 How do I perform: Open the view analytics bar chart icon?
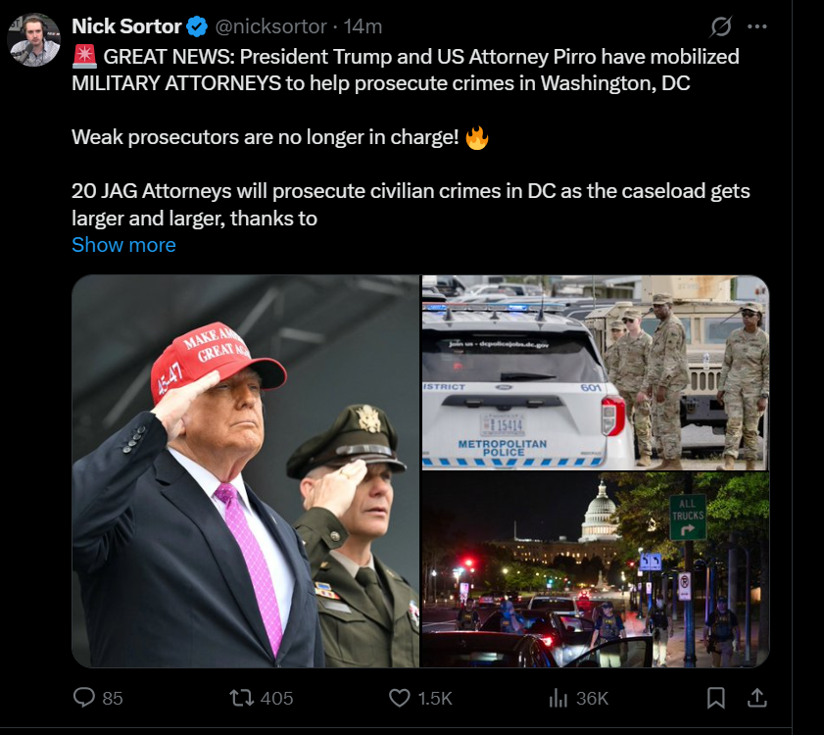click(x=558, y=698)
